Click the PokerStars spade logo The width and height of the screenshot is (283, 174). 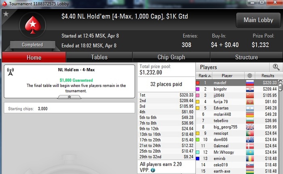click(33, 25)
